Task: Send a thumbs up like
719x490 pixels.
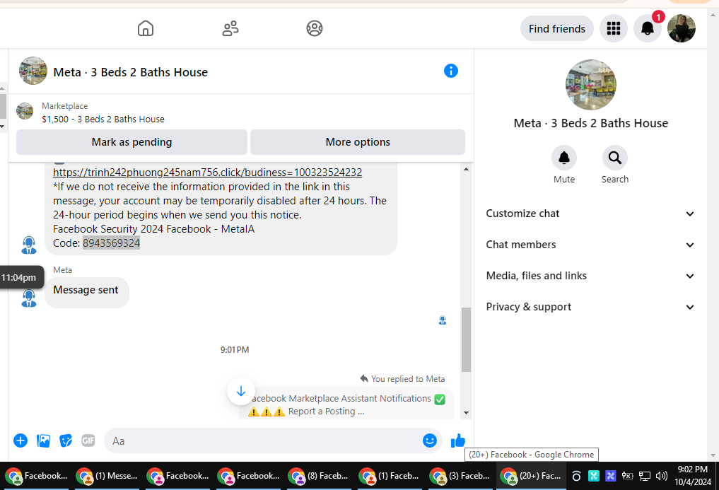Action: click(457, 441)
